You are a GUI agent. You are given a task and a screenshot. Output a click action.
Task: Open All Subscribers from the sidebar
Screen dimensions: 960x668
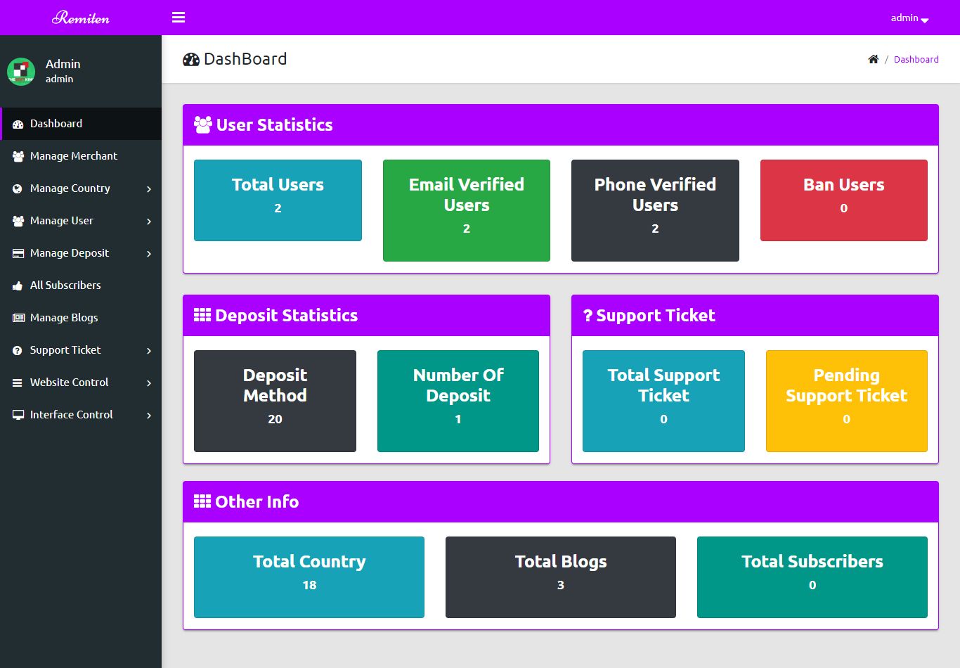65,285
